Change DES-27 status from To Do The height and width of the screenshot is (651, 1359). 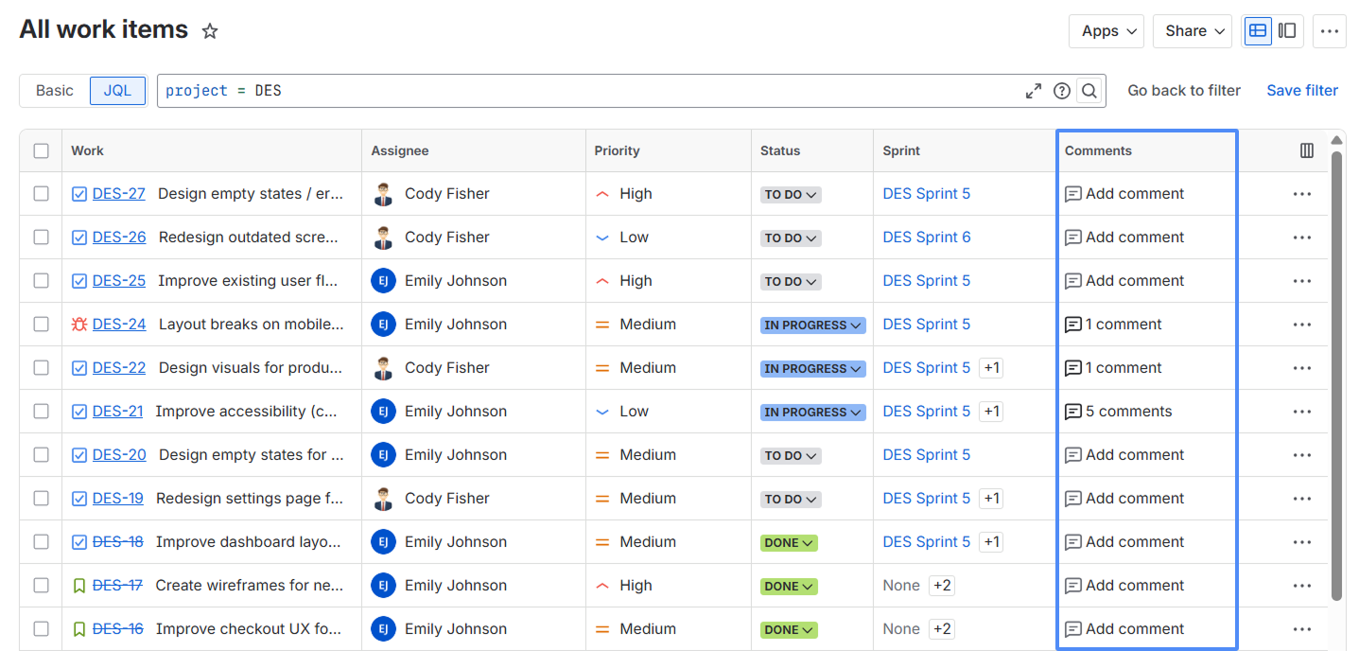791,195
